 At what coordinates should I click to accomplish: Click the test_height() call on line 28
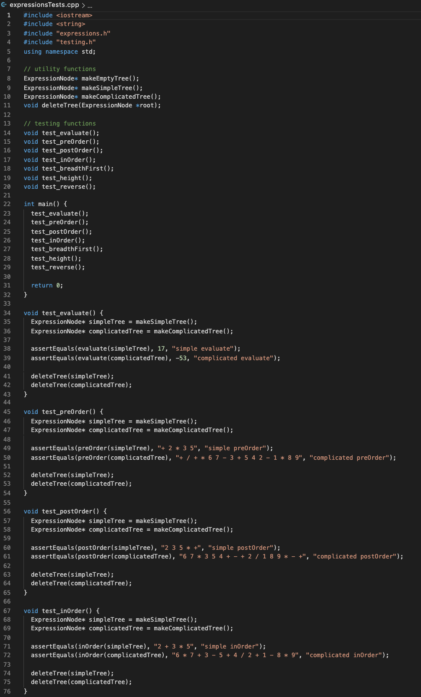coord(56,258)
